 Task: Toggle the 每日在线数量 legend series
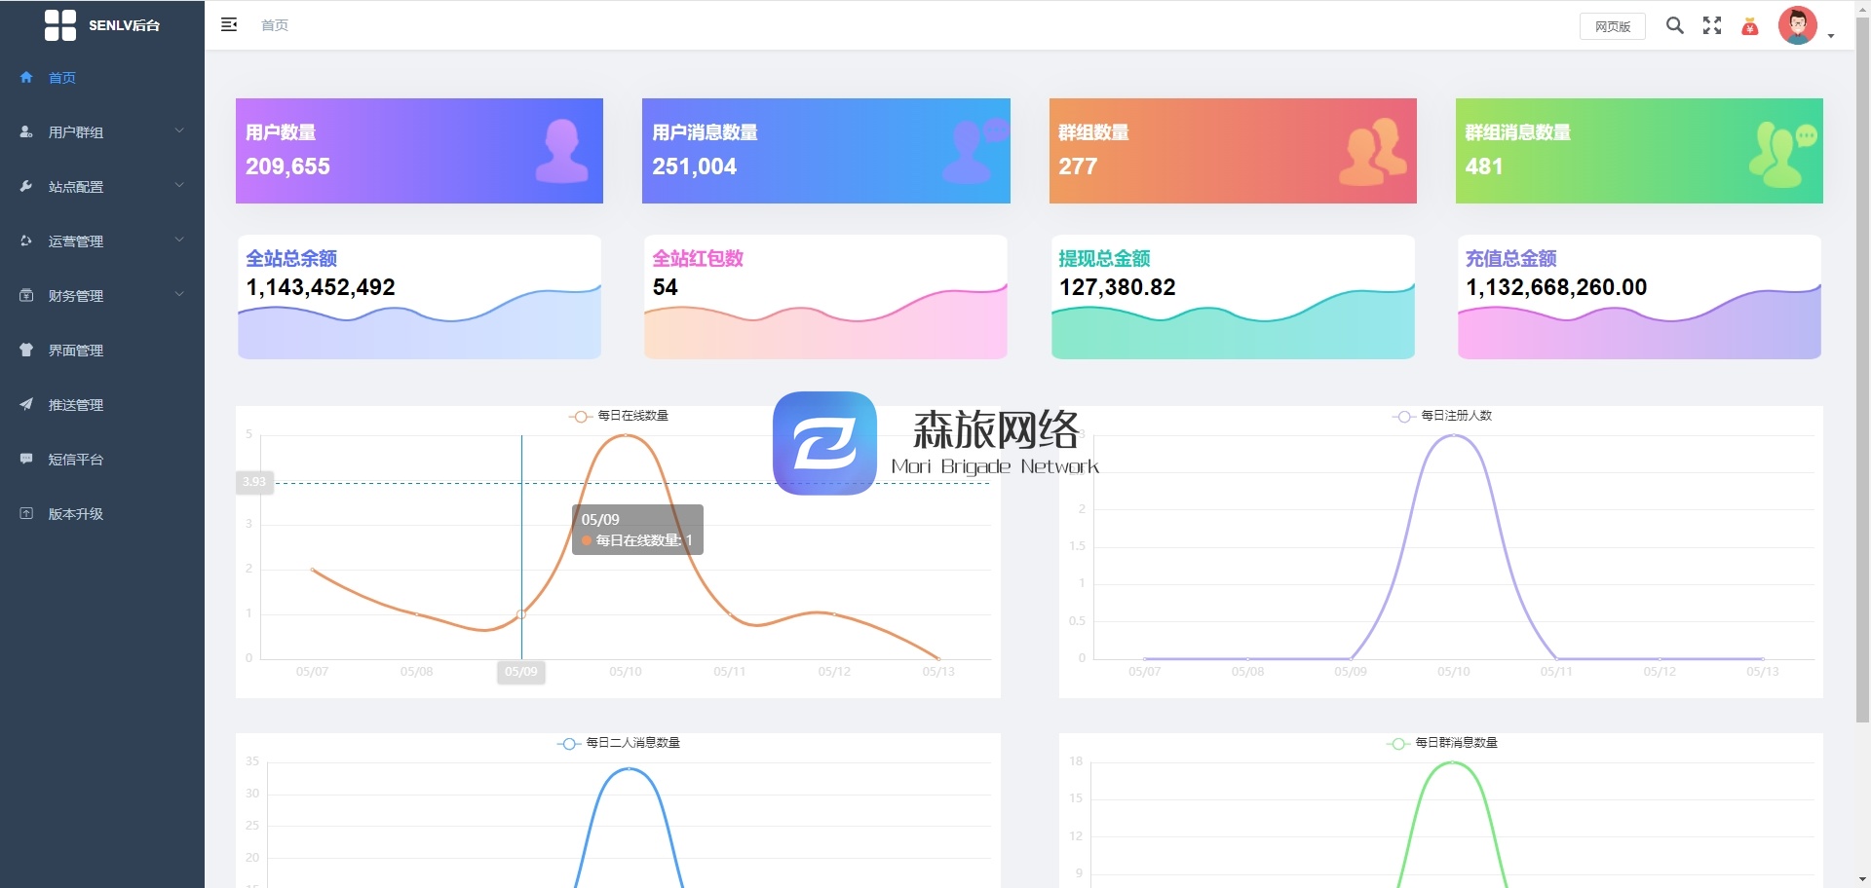click(x=619, y=416)
